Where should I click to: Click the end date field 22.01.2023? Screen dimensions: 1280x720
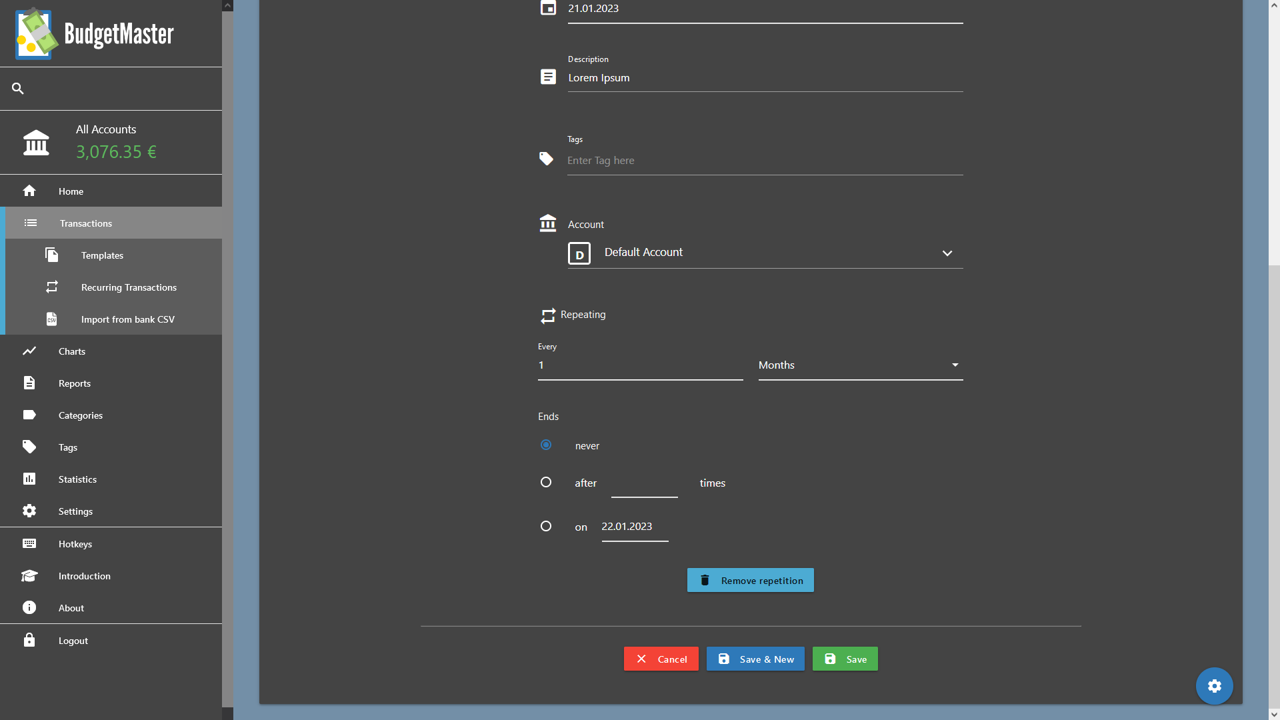point(635,527)
